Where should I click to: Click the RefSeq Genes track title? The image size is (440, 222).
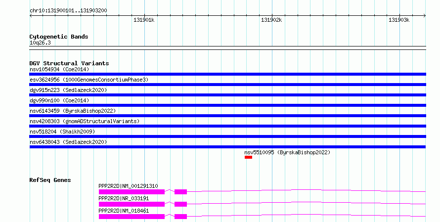point(50,180)
